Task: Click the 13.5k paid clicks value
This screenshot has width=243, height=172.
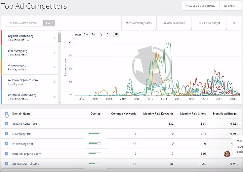Action: click(202, 124)
